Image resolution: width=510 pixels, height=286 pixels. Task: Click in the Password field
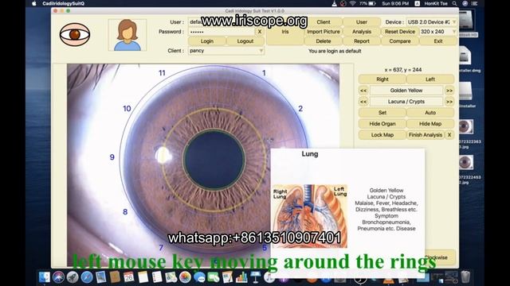222,32
